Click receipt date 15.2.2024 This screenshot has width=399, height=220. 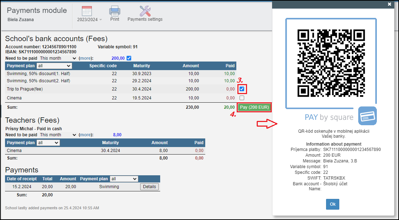click(x=22, y=187)
